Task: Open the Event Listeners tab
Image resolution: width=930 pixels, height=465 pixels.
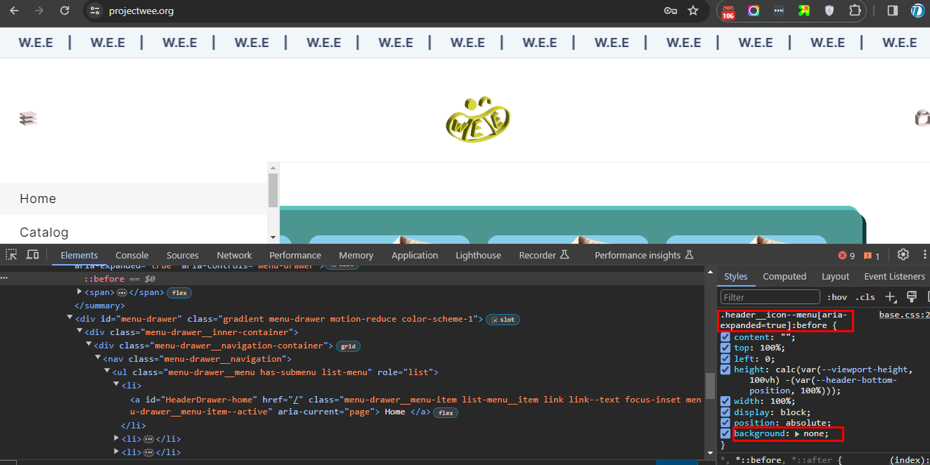Action: pyautogui.click(x=894, y=276)
